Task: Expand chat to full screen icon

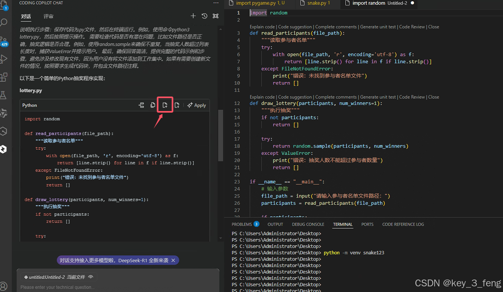Action: [216, 16]
